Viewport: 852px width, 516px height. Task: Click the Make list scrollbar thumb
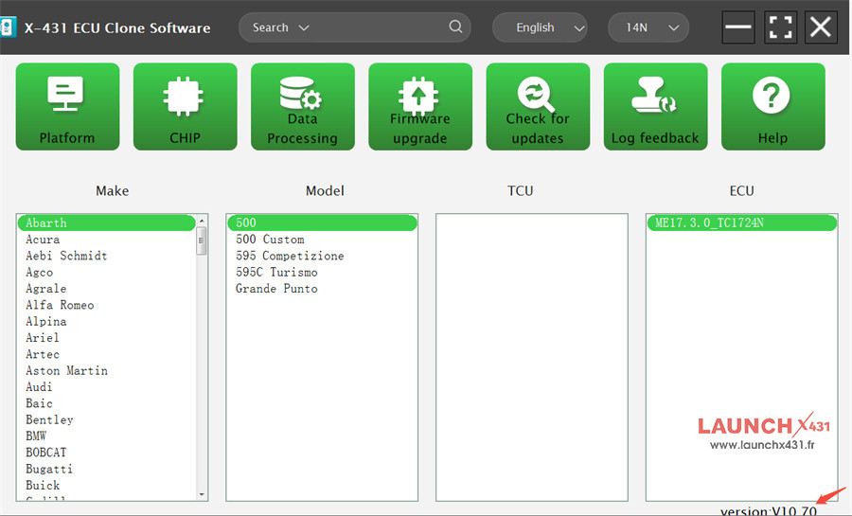pos(202,240)
